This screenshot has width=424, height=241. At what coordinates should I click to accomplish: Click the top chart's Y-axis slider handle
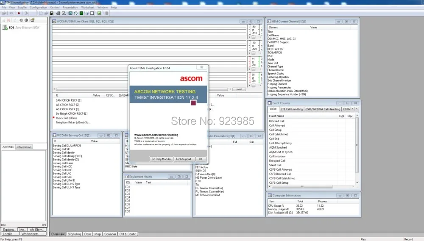click(254, 37)
